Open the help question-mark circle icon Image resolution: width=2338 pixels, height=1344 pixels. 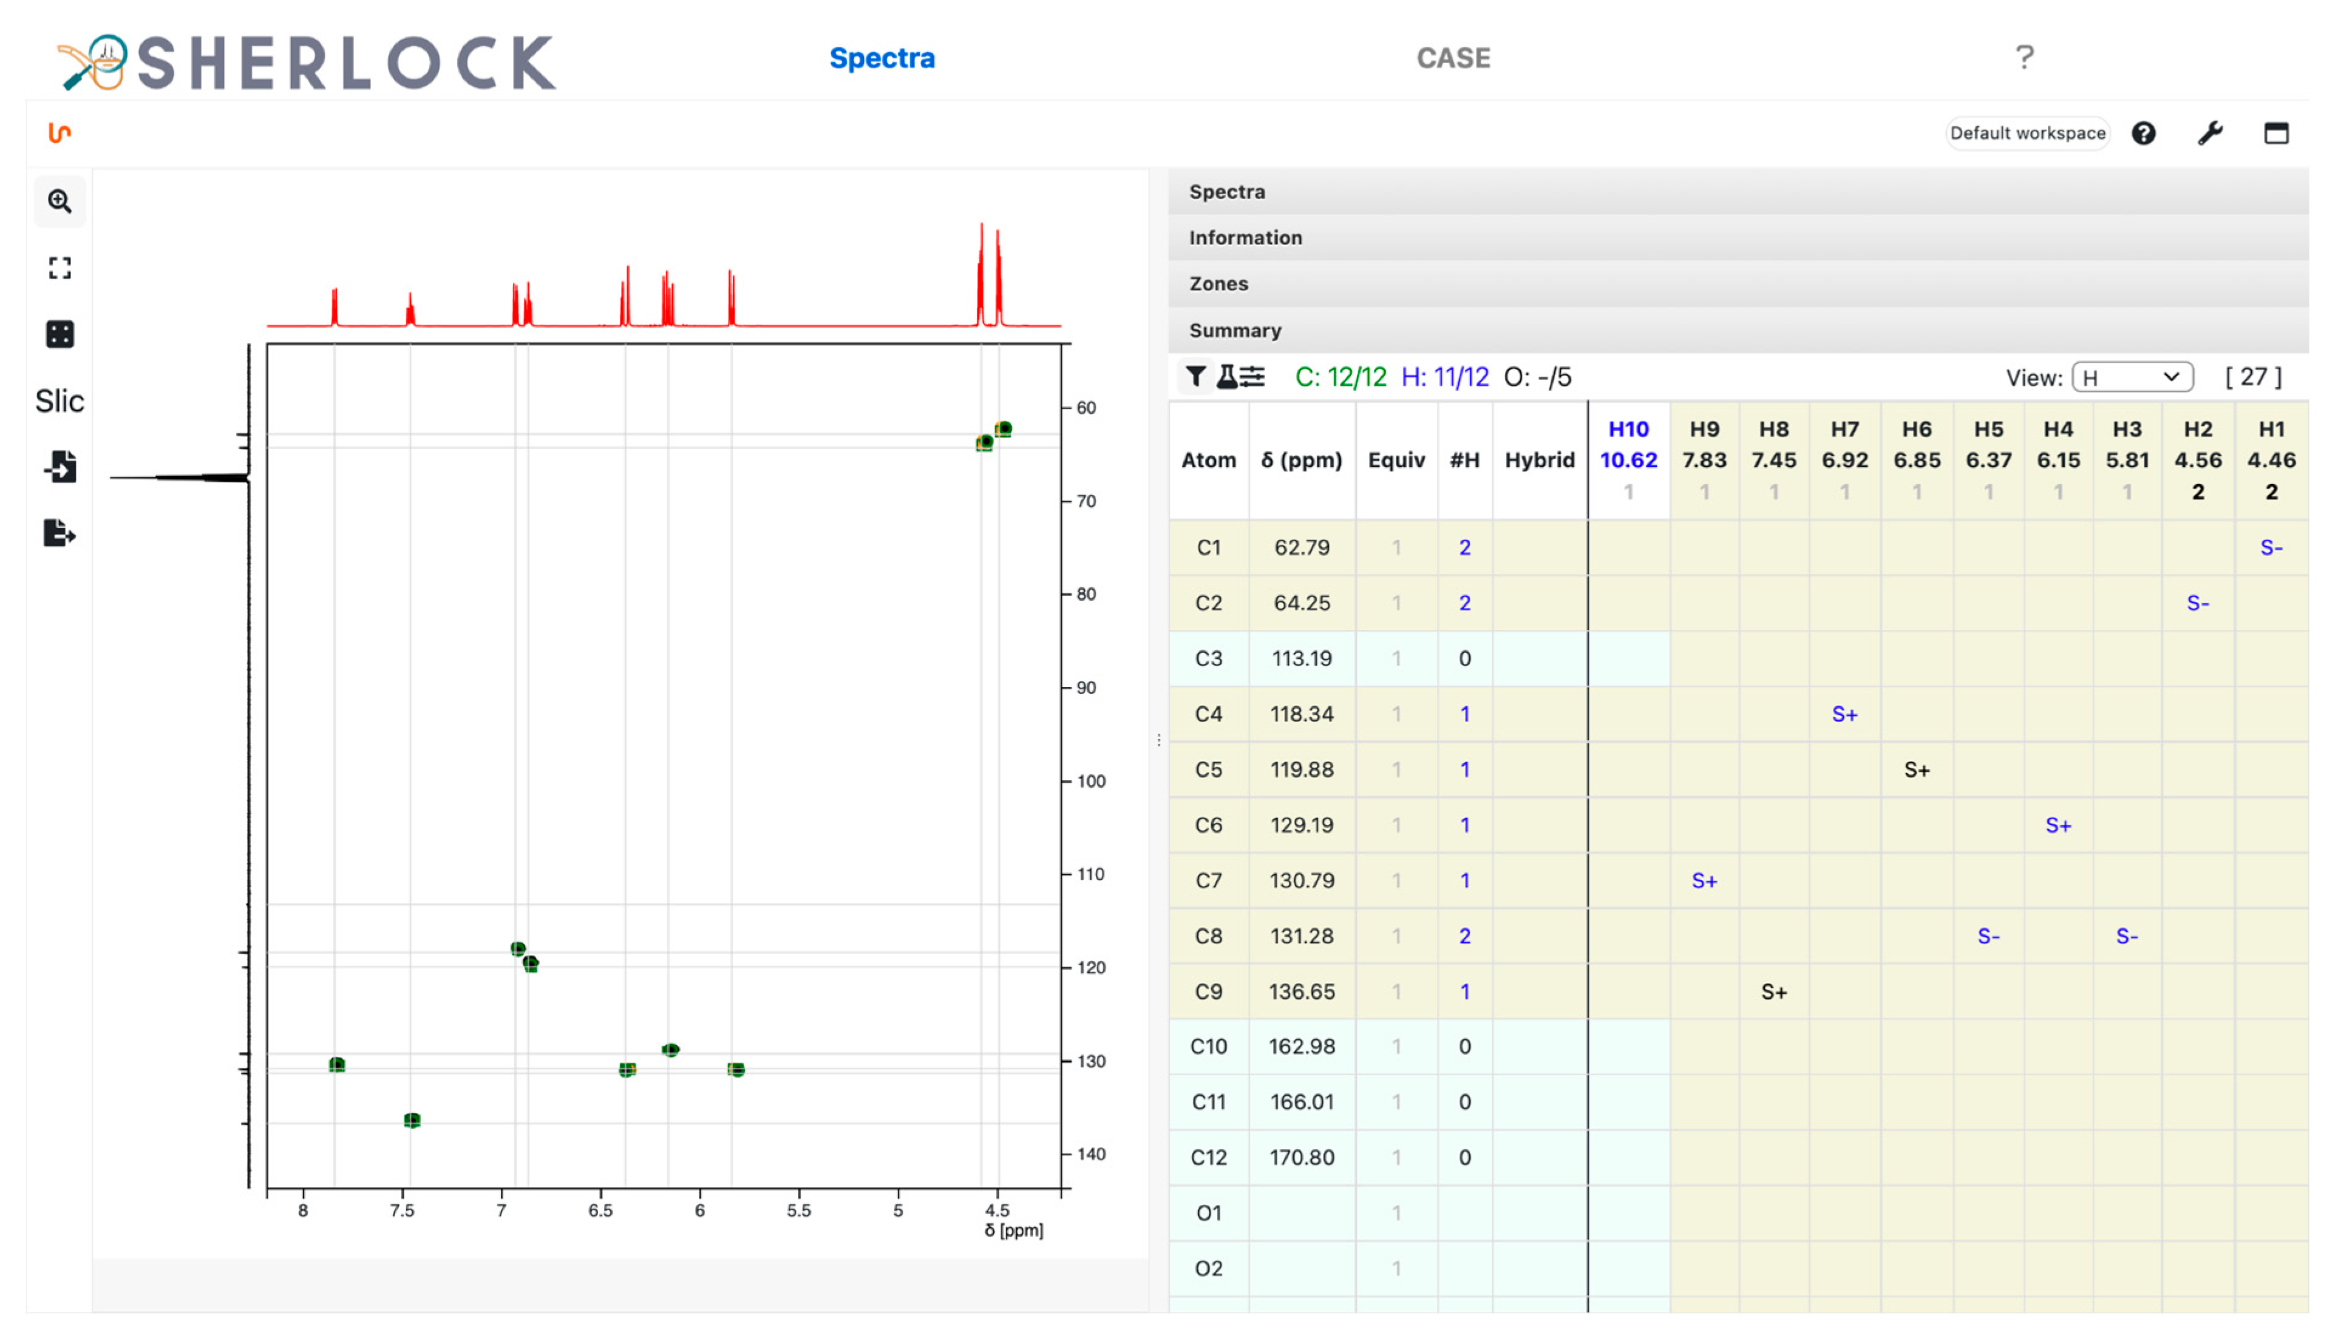[x=2143, y=134]
